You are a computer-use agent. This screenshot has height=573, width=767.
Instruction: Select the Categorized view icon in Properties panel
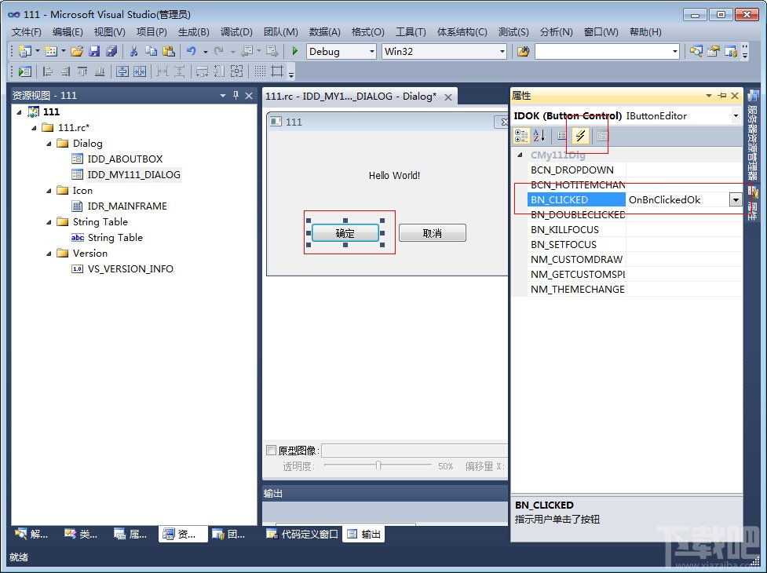[x=521, y=136]
